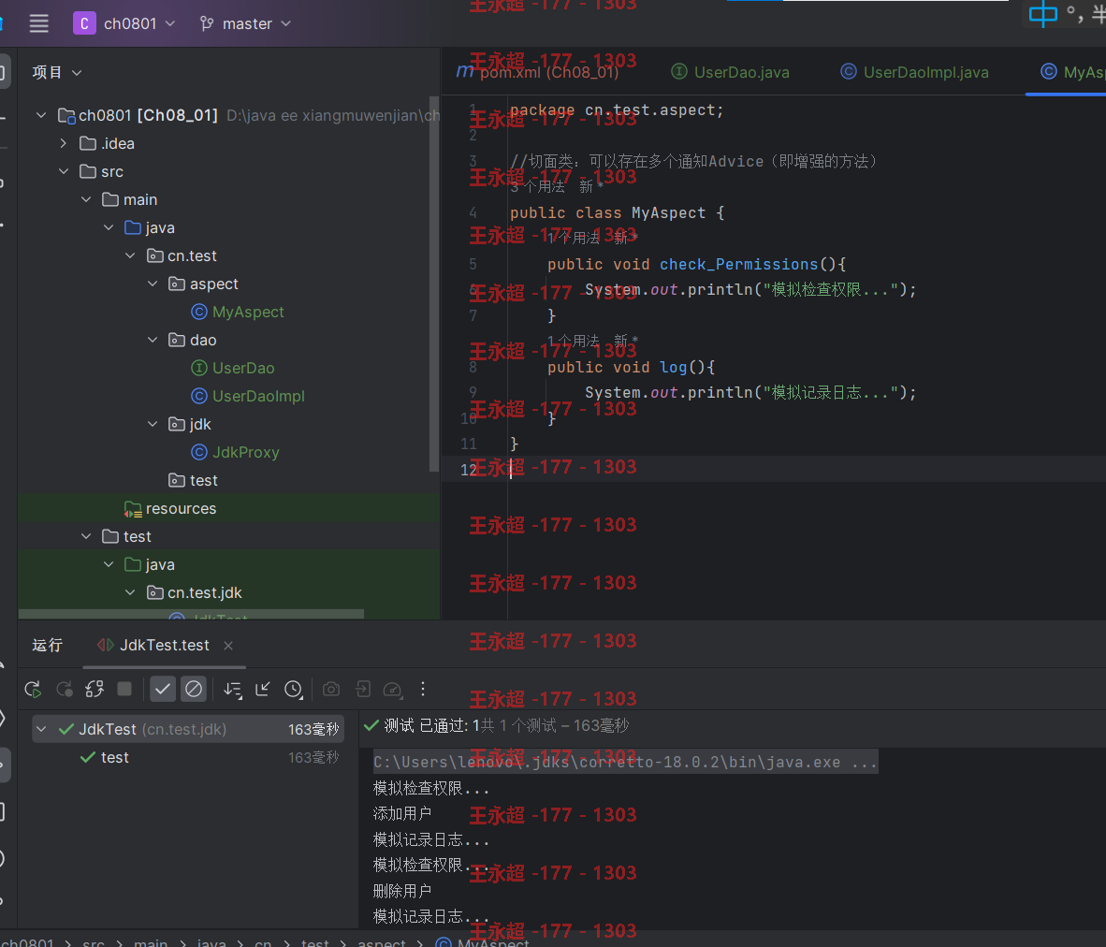
Task: Select the empty test package under cn.test
Action: [193, 481]
